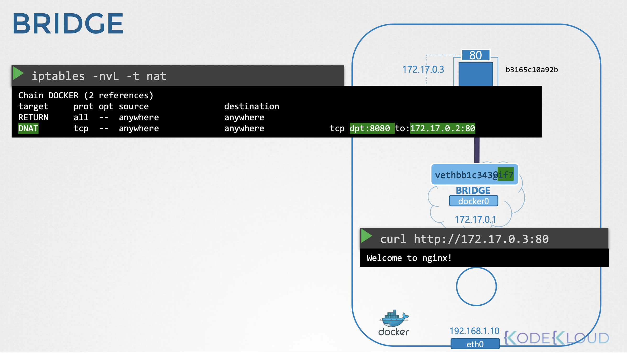Click the green play arrow beside curl command
Image resolution: width=627 pixels, height=353 pixels.
367,236
